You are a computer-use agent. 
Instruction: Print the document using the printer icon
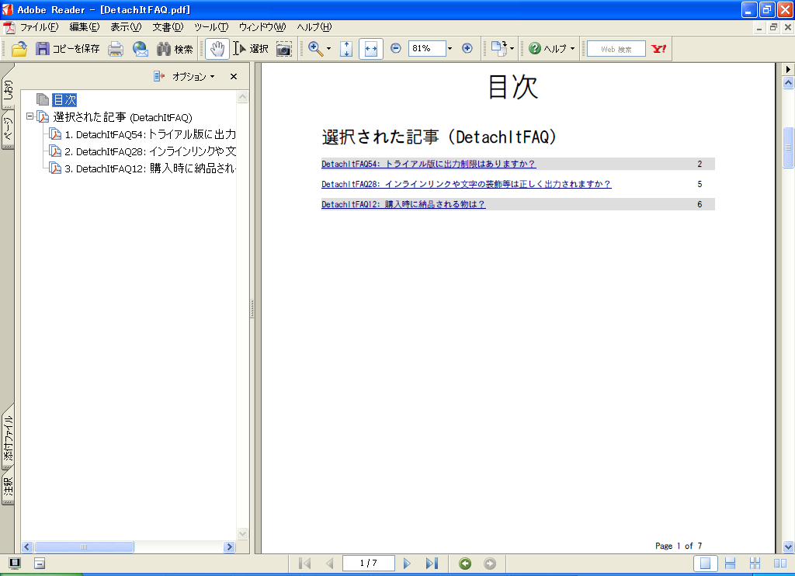pyautogui.click(x=116, y=49)
